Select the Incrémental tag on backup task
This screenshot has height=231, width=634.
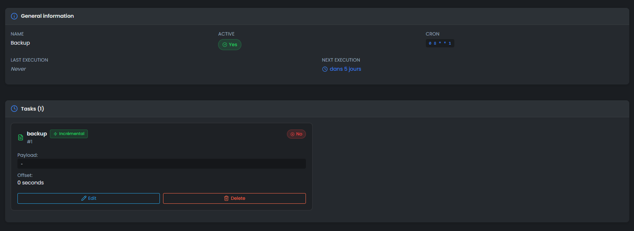[69, 134]
